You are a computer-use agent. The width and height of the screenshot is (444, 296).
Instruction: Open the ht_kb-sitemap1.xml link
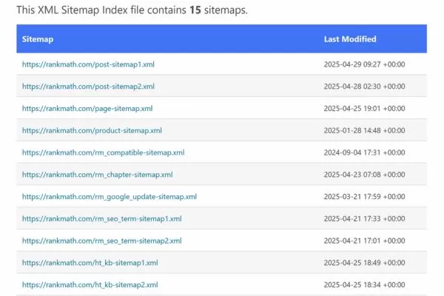coord(90,263)
